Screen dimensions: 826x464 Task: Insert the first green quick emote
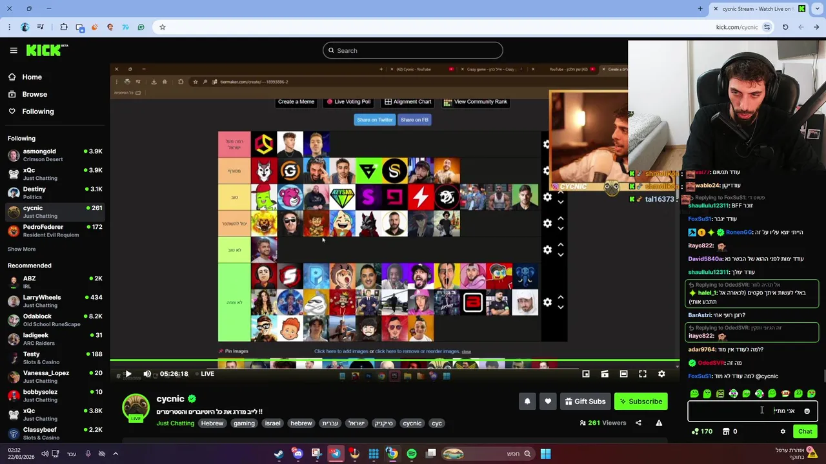pos(694,393)
